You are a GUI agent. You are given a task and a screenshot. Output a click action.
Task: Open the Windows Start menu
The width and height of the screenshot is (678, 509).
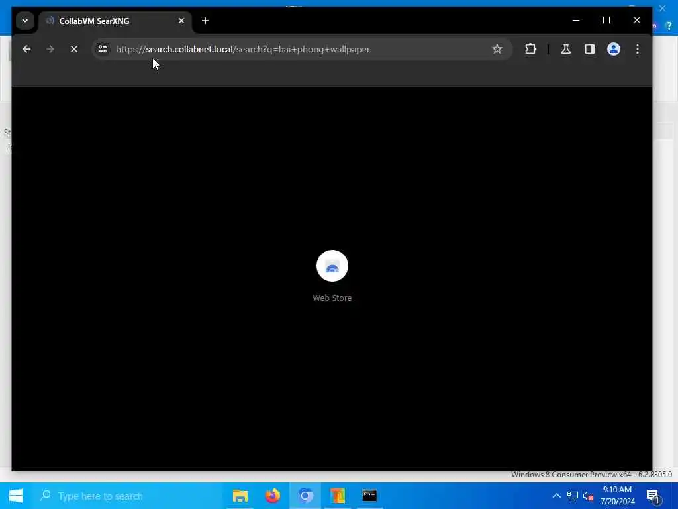click(16, 496)
